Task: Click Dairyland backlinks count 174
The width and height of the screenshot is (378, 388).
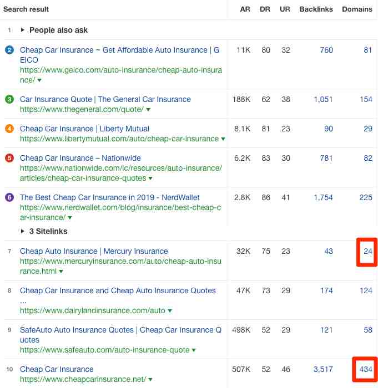Action: 326,290
